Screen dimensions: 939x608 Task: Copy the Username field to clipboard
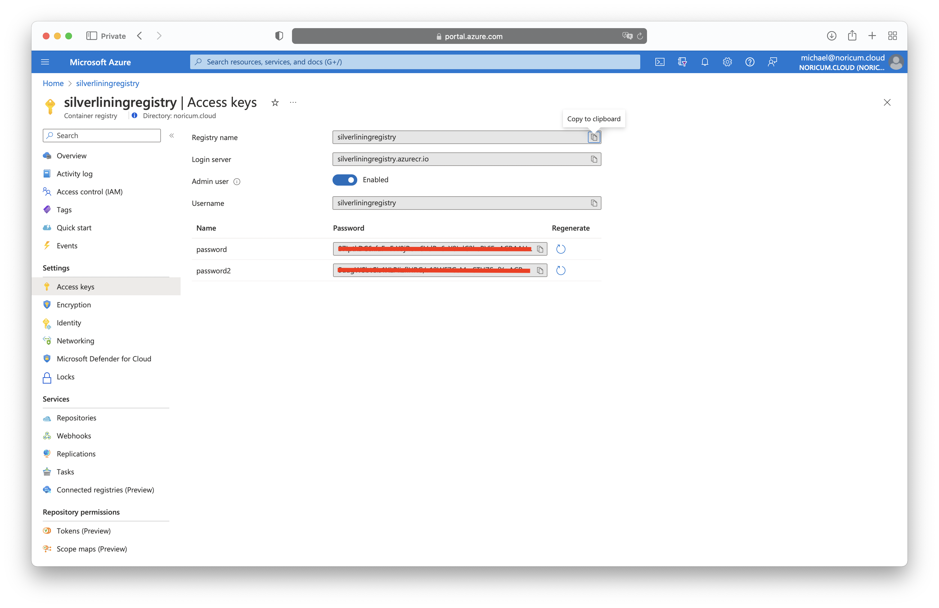(594, 203)
